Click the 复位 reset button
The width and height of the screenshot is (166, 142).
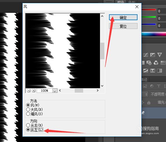[123, 26]
